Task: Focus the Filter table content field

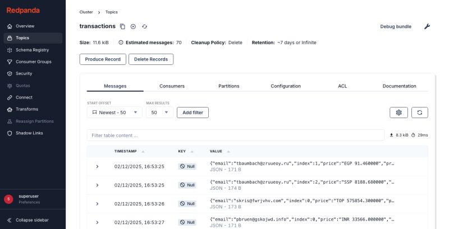Action: 235,135
